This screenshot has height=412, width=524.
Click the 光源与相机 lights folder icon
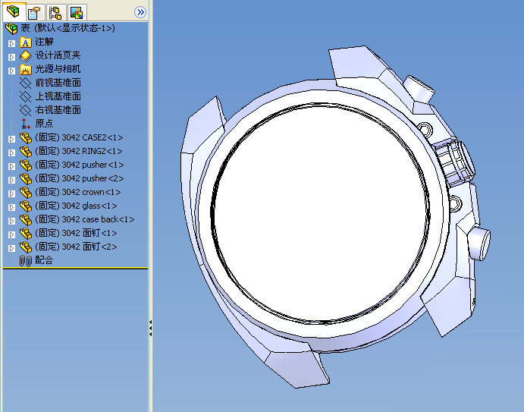pos(26,70)
